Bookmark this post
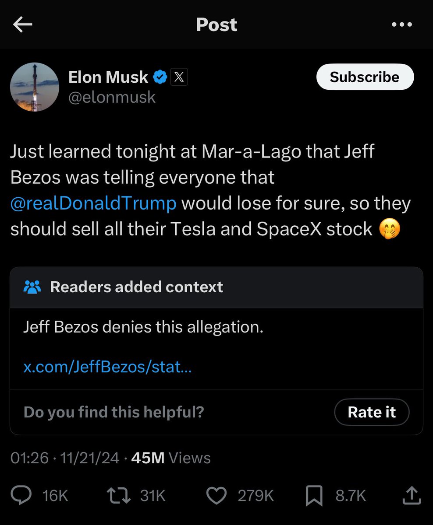 click(x=314, y=496)
